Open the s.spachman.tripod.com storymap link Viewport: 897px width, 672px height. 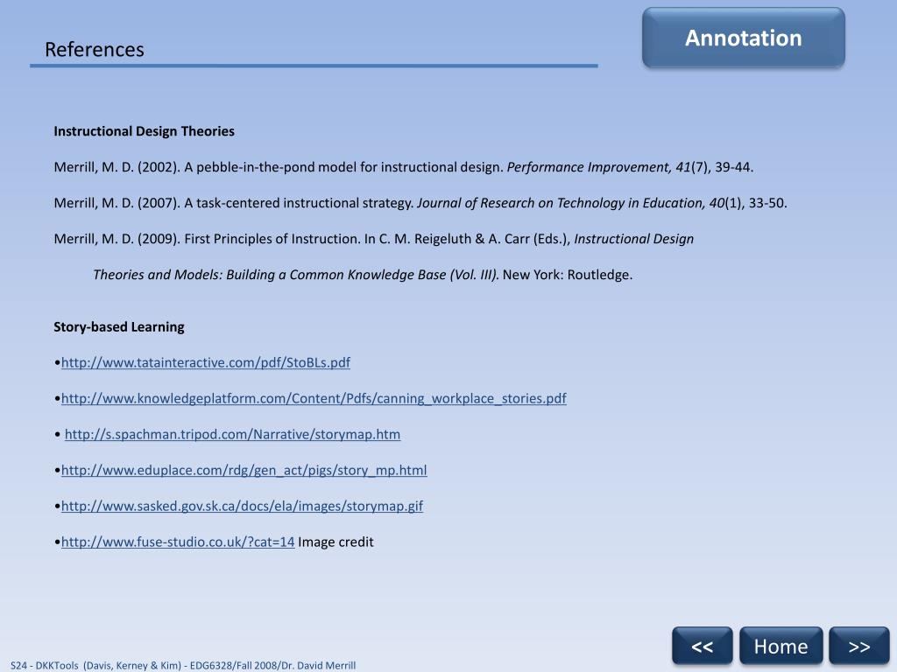[x=232, y=434]
